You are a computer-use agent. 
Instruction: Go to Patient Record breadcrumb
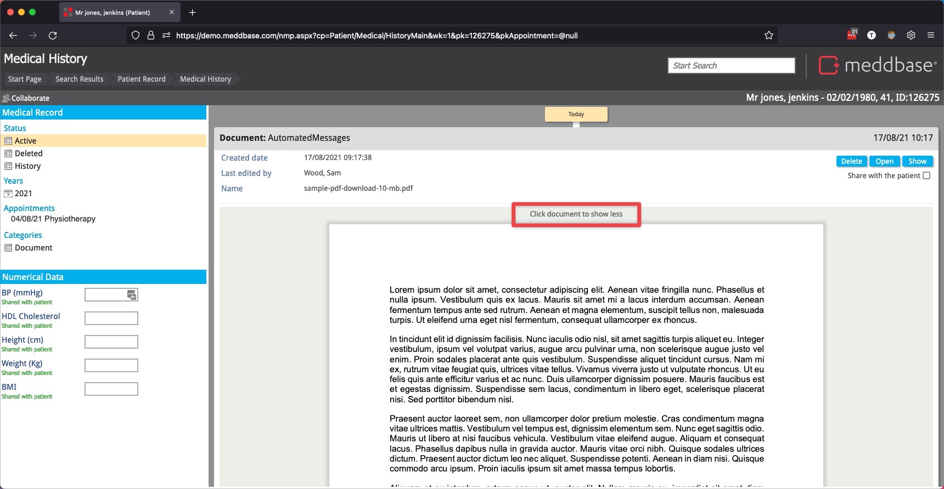141,79
